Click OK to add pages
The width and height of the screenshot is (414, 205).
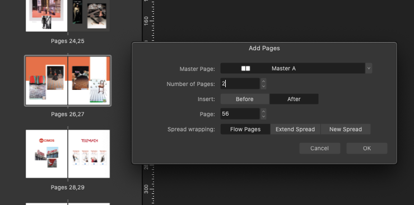367,148
